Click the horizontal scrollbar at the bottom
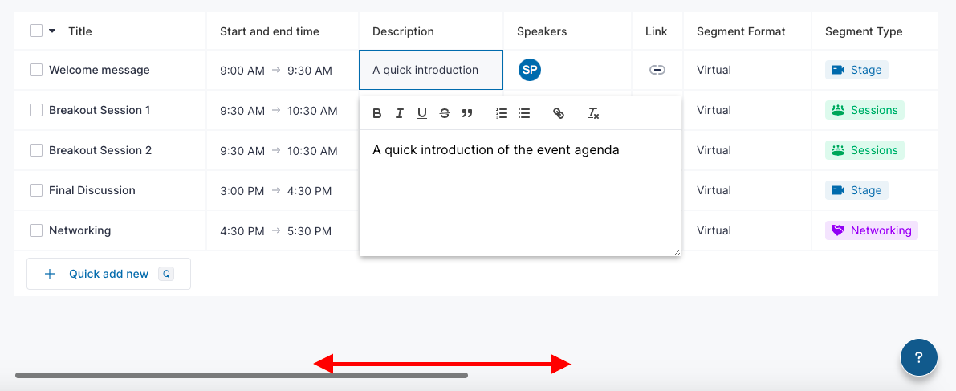956x391 pixels. (x=242, y=375)
